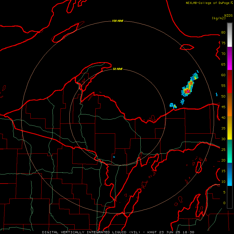Click the 55 value on color scale

(223, 86)
